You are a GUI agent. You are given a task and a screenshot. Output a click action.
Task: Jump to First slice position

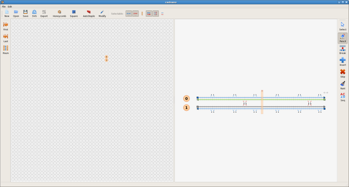pyautogui.click(x=5, y=26)
